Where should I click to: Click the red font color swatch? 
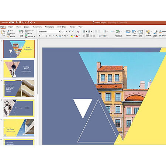(x=77, y=36)
